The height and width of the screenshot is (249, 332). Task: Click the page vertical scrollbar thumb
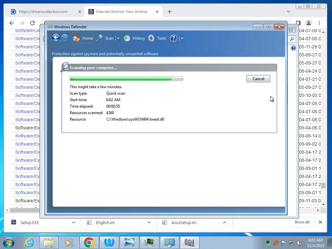[323, 186]
